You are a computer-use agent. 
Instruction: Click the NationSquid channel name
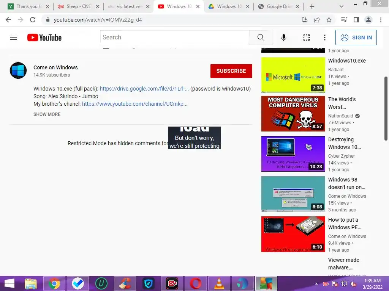coord(340,116)
